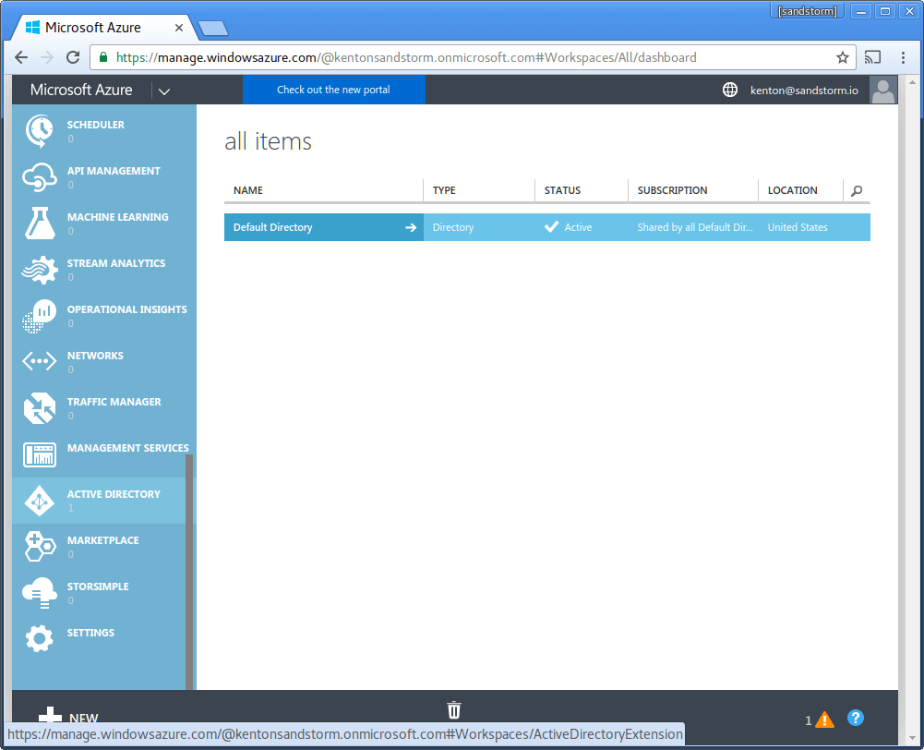Open the Chrome three-dot menu
This screenshot has height=750, width=924.
tap(903, 57)
